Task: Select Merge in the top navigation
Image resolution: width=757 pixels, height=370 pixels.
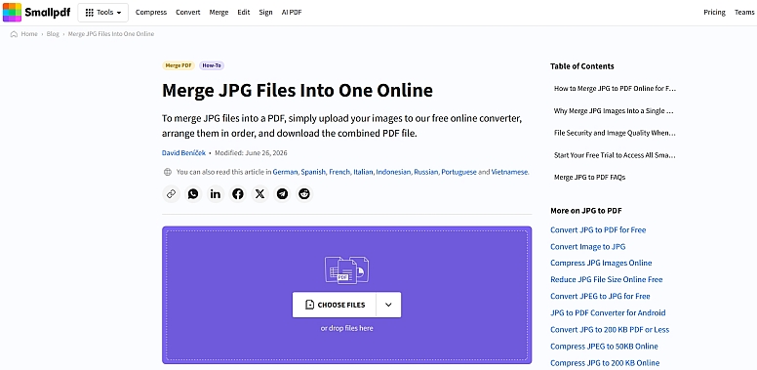Action: tap(219, 13)
